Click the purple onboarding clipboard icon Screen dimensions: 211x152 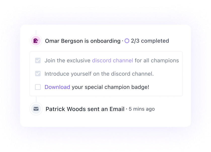[x=36, y=41]
